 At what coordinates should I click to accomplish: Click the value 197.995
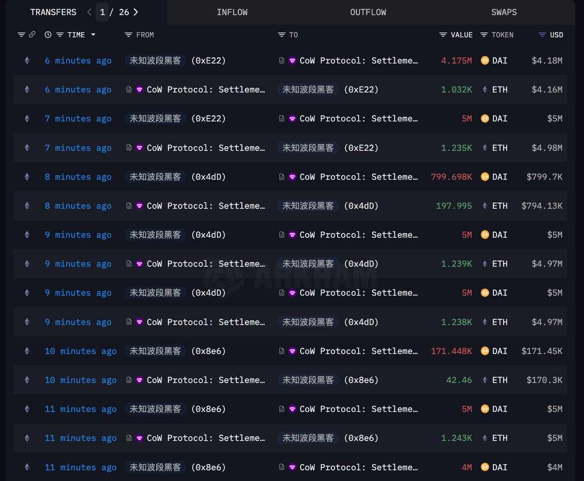click(454, 205)
